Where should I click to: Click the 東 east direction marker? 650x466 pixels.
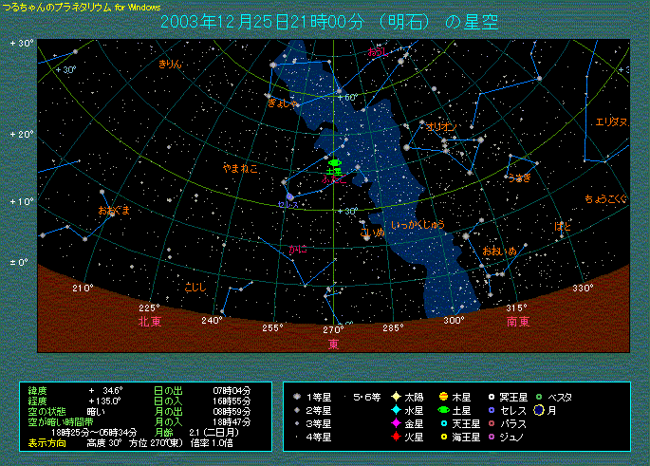pos(333,343)
